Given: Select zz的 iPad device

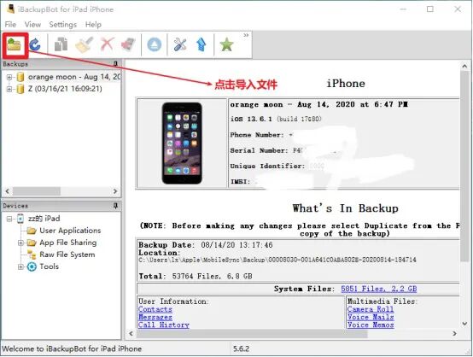Looking at the screenshot, I should point(44,218).
